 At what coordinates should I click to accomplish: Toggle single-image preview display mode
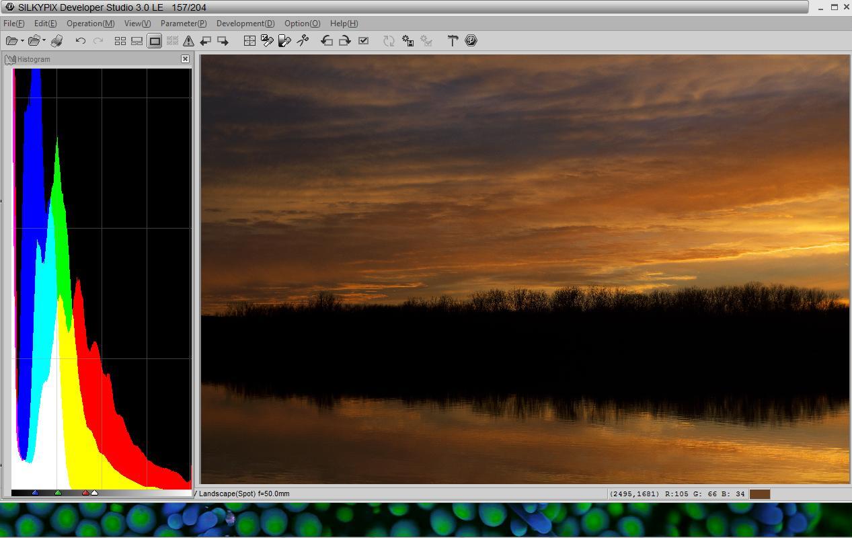155,41
